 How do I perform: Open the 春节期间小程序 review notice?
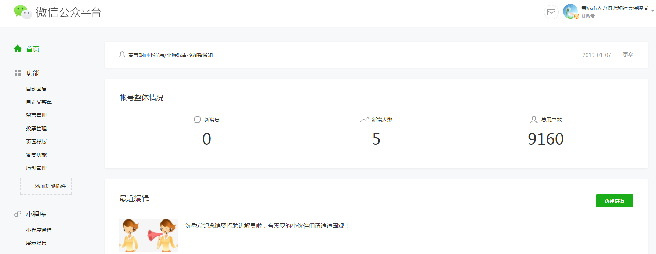[x=170, y=55]
